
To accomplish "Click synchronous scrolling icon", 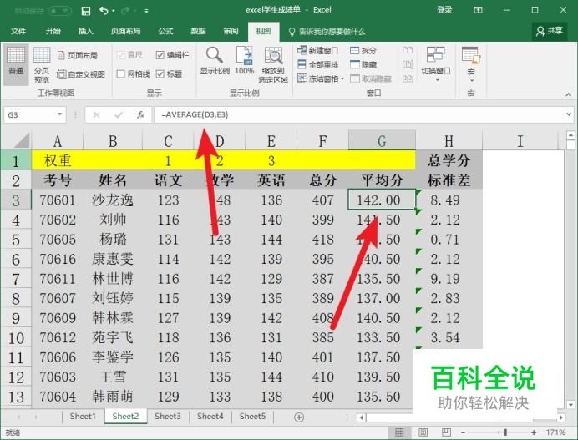I will pos(408,65).
